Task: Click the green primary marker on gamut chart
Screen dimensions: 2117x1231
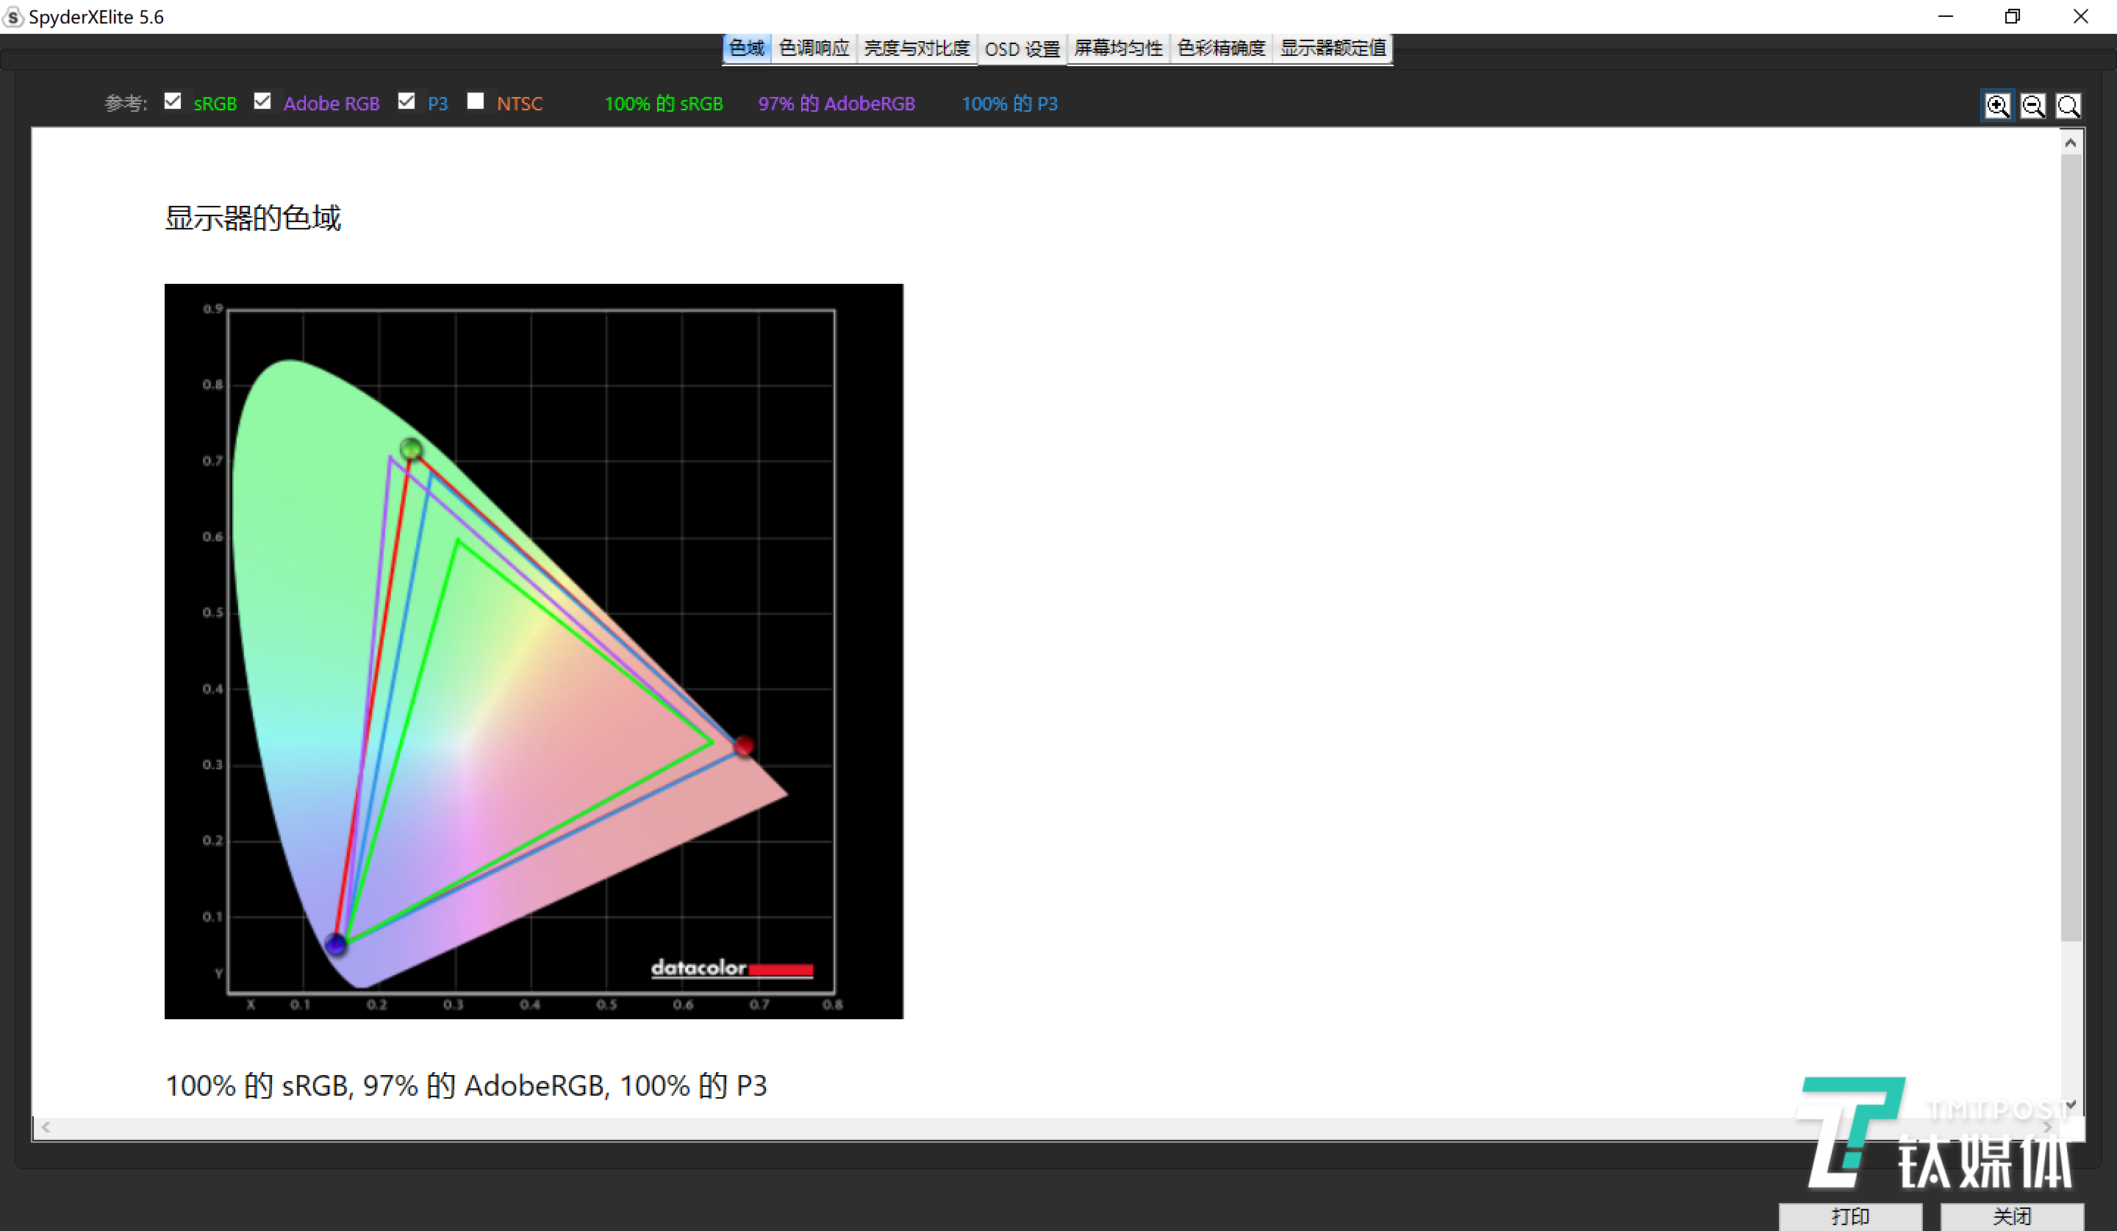Action: coord(411,449)
